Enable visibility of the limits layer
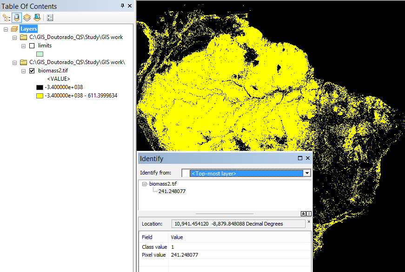The height and width of the screenshot is (272, 405). click(x=33, y=45)
